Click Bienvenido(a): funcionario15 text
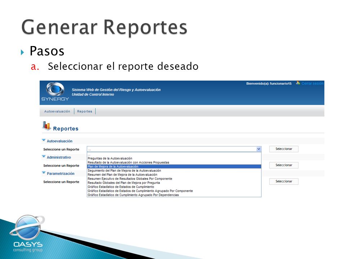The image size is (346, 259). pyautogui.click(x=269, y=83)
